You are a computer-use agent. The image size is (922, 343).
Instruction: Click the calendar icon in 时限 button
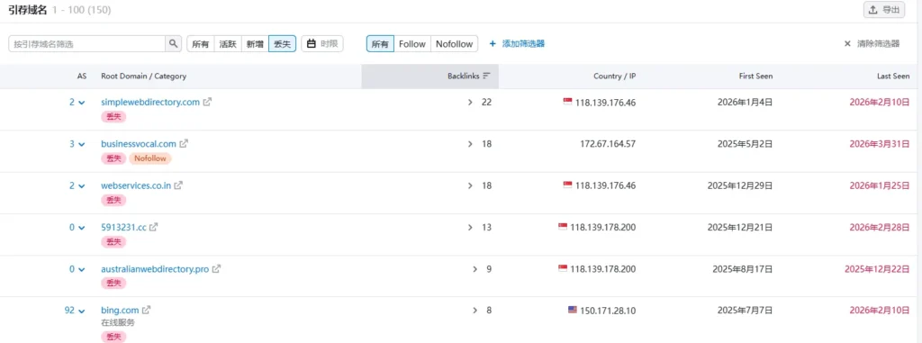coord(312,43)
